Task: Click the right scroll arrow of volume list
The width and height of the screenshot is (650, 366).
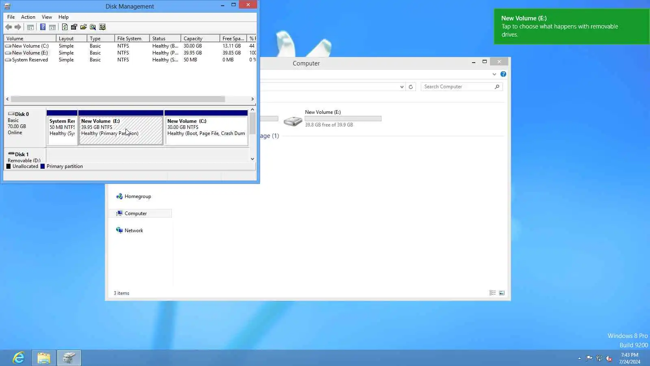Action: coord(253,99)
